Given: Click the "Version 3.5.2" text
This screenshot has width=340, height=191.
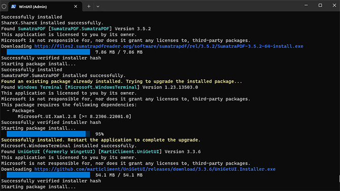Looking at the screenshot, I should pos(133,28).
